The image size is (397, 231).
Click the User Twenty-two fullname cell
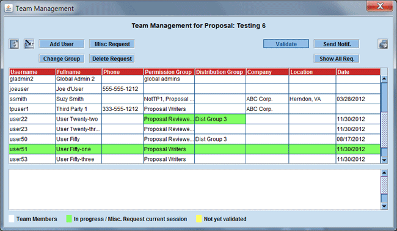point(79,119)
